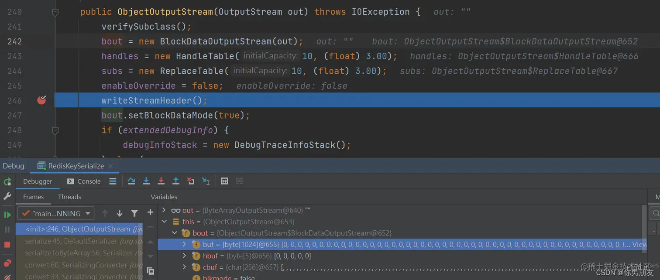Select the serializeToByteArray:56 Serializer frame
The width and height of the screenshot is (660, 280).
coord(79,253)
